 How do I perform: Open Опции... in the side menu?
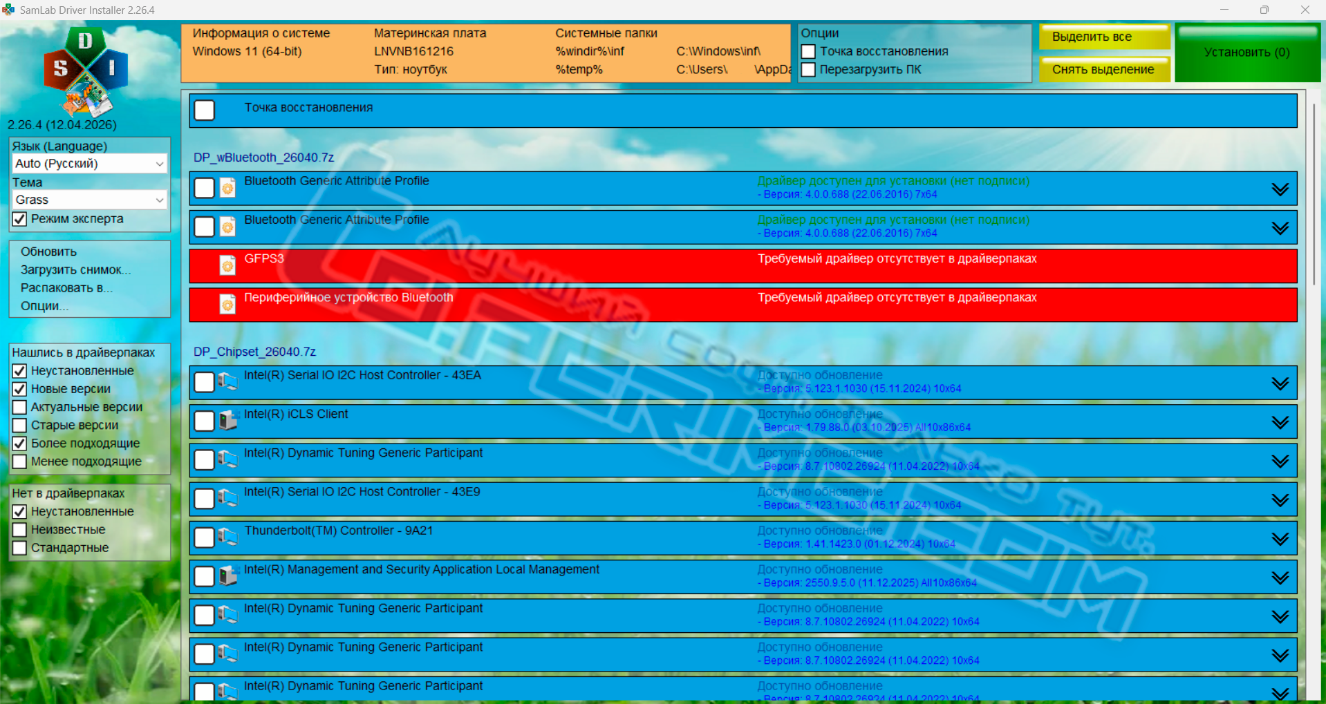click(x=44, y=305)
